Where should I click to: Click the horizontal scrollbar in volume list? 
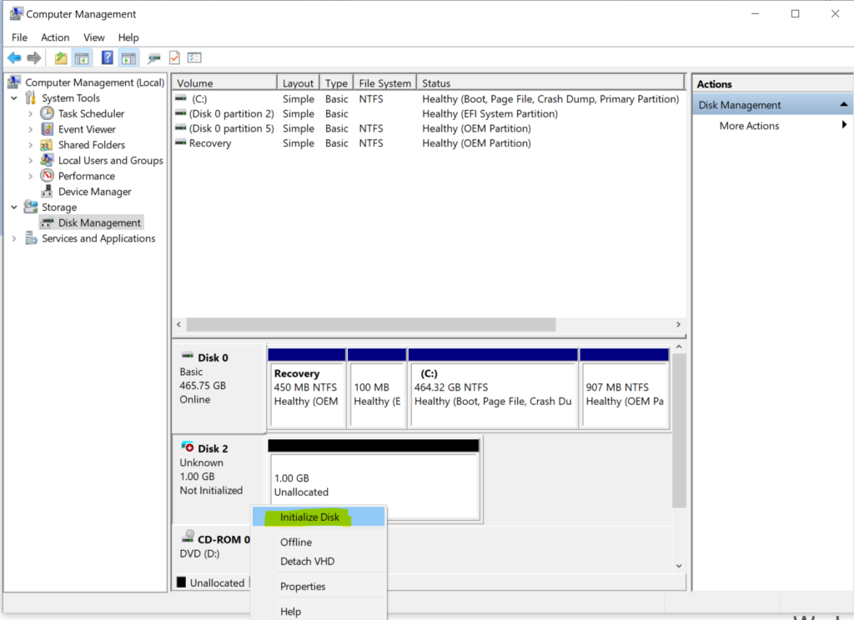pos(370,324)
